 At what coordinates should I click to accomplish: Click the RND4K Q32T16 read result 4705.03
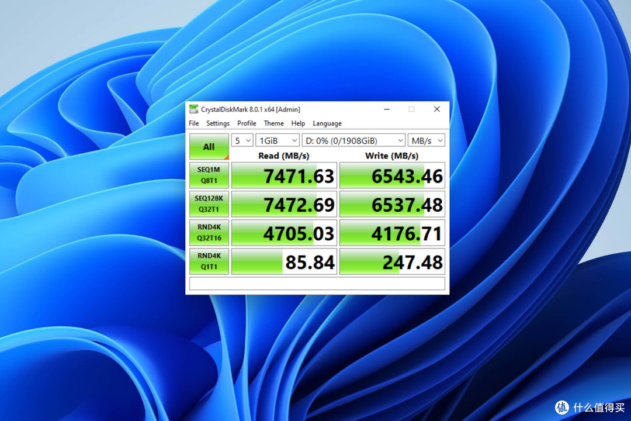click(284, 233)
